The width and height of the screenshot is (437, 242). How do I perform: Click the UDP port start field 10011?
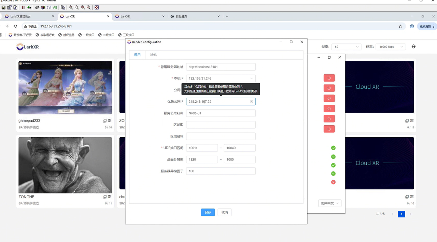point(202,148)
